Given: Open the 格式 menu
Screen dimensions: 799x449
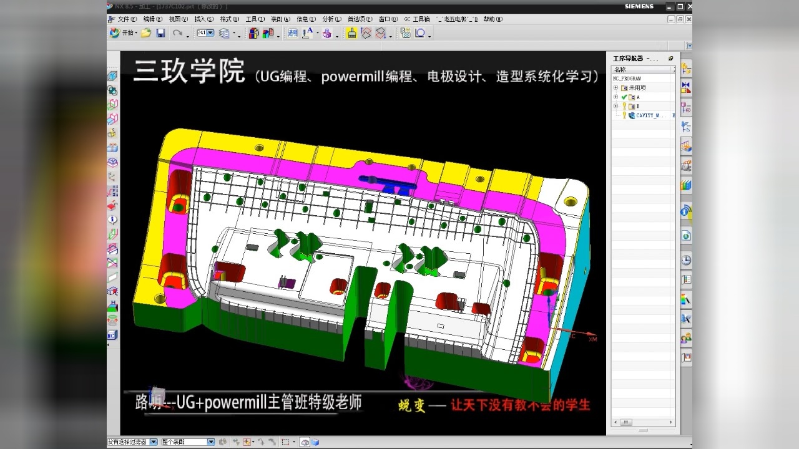Looking at the screenshot, I should 229,19.
